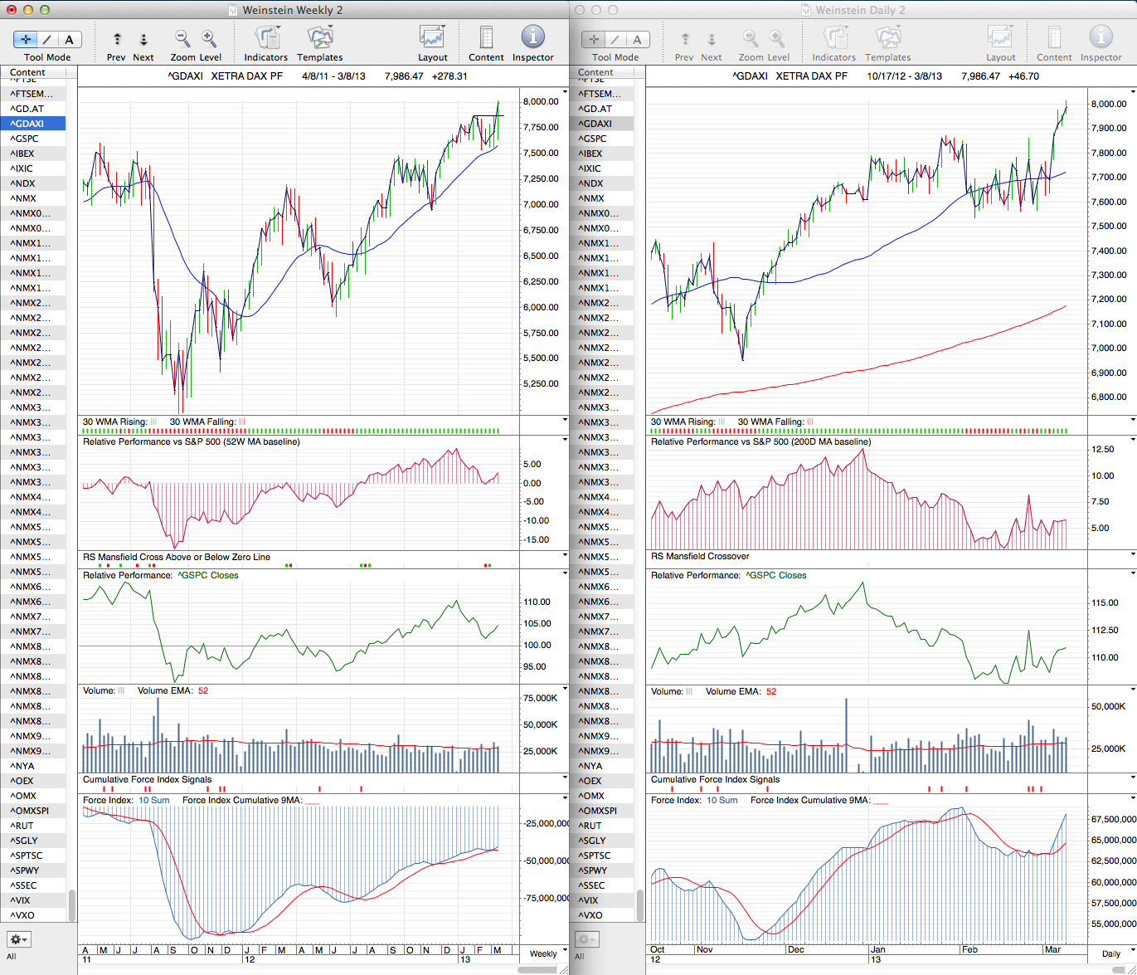Open the Templates toolbar menu
The height and width of the screenshot is (975, 1137).
319,38
